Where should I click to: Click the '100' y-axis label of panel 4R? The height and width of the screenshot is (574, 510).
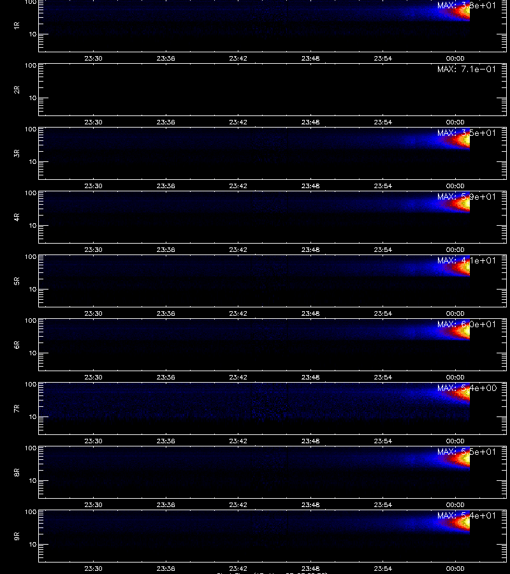pos(31,193)
